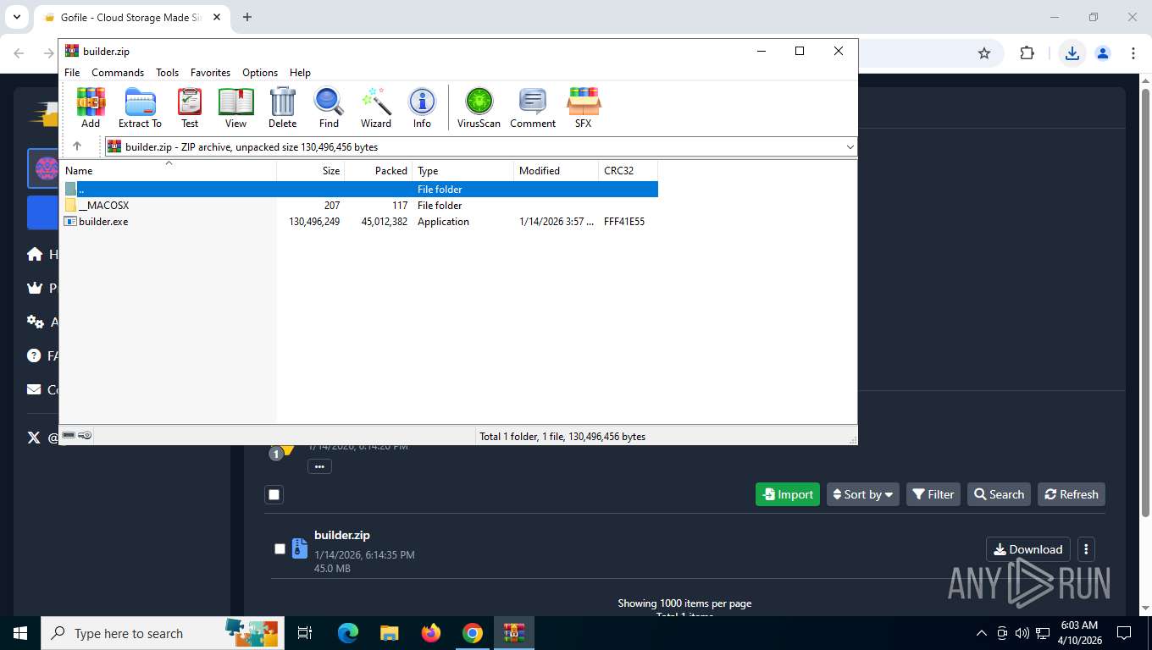Click the drive icons in WinRAR status bar
Viewport: 1152px width, 650px height.
click(x=77, y=436)
